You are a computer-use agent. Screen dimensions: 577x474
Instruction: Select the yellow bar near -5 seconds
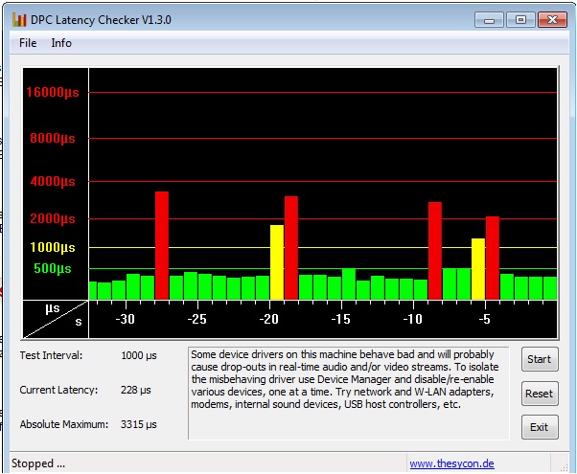pos(477,268)
